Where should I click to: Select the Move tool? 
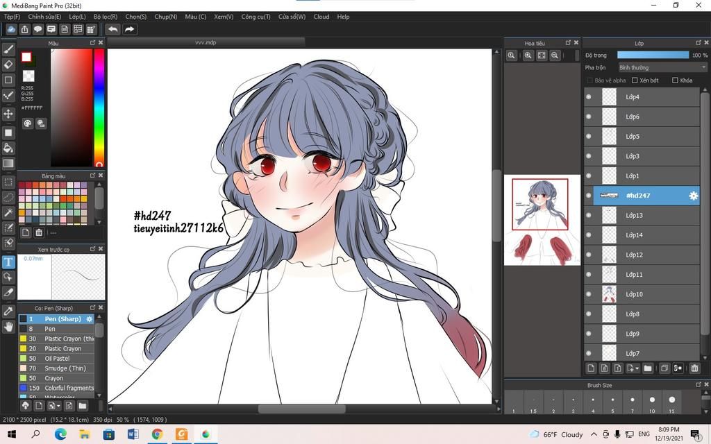pyautogui.click(x=8, y=113)
